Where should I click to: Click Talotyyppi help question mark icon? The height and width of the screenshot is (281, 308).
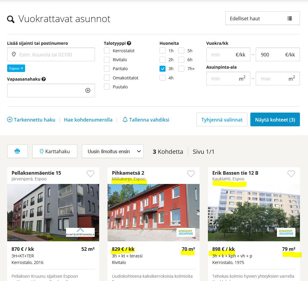tap(129, 43)
